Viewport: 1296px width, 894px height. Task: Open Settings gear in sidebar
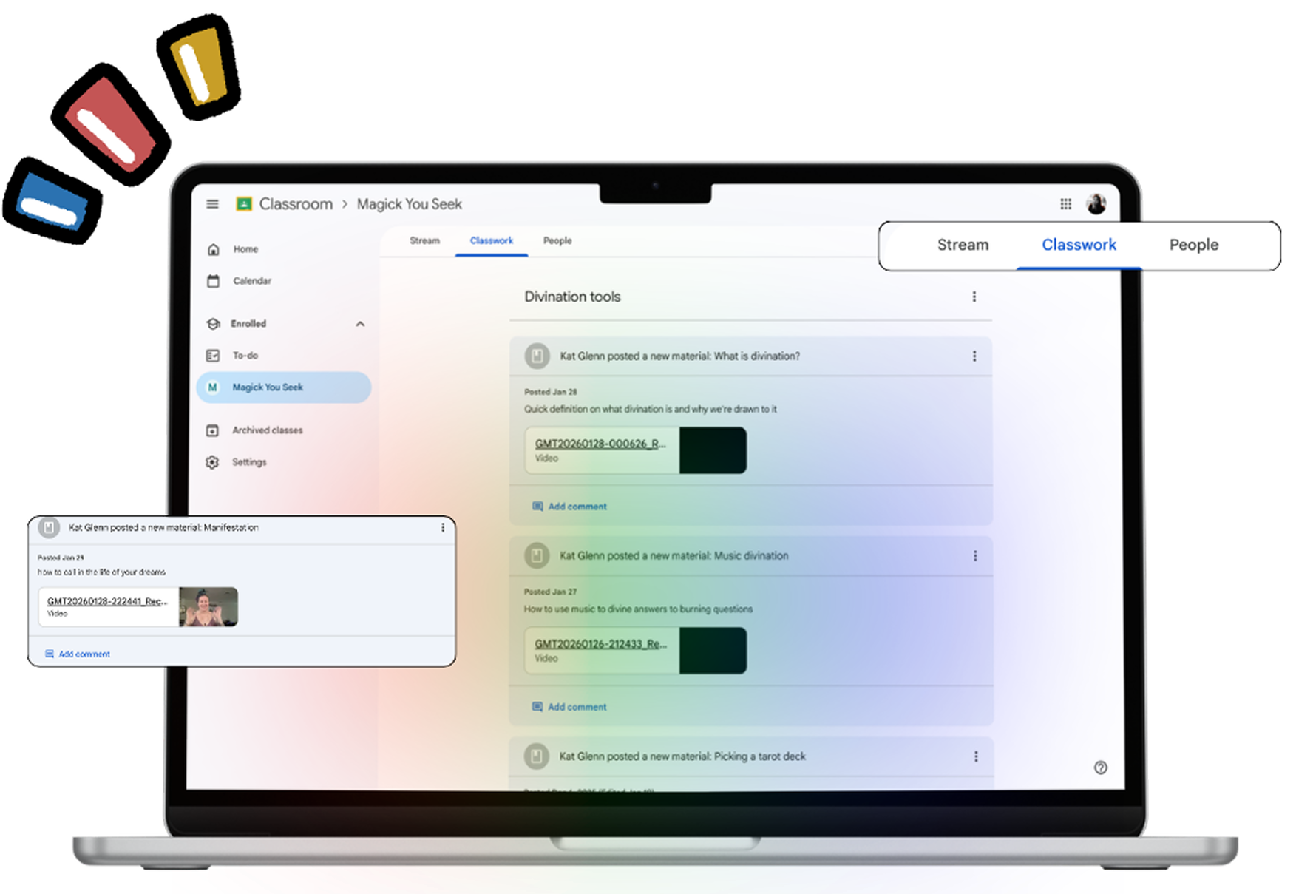248,462
